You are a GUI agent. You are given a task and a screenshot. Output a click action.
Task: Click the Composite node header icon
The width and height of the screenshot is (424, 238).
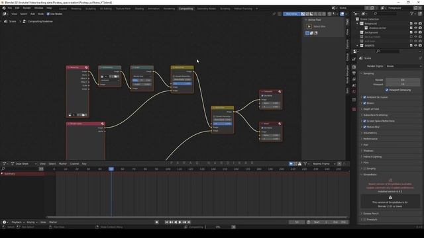280,91
